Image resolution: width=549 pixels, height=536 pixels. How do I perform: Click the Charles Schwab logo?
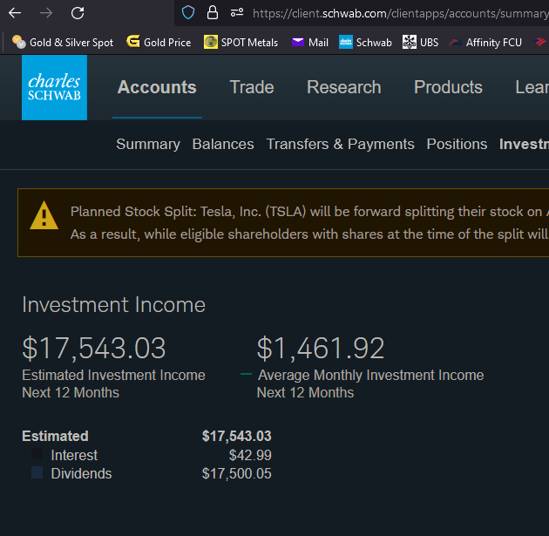54,88
